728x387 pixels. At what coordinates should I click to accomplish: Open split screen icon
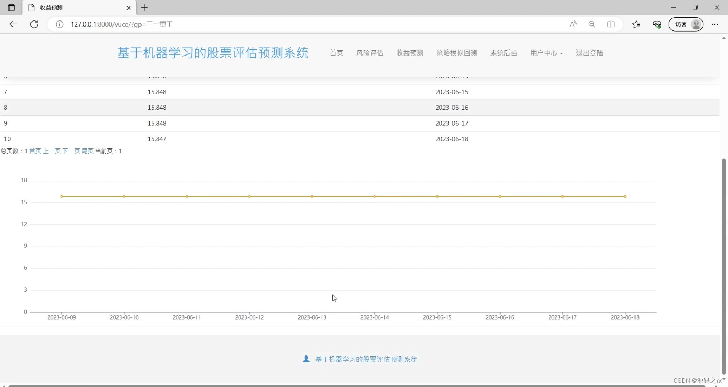(x=611, y=24)
